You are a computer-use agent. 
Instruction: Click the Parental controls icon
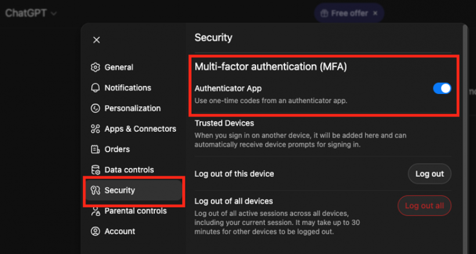pyautogui.click(x=96, y=211)
